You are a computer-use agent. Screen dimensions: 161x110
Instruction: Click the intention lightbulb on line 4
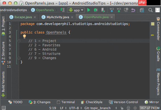click(x=24, y=36)
